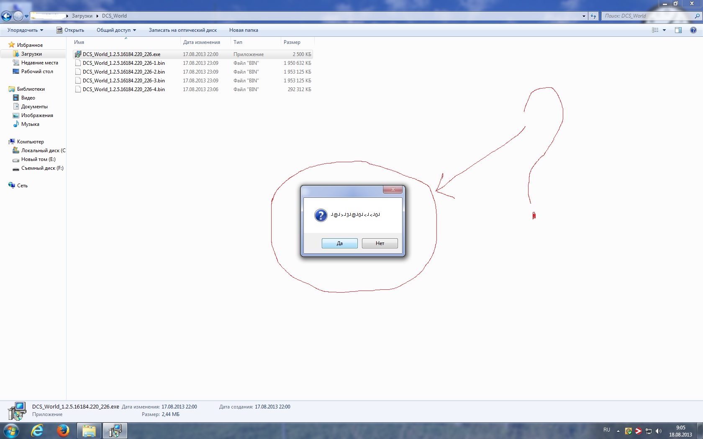
Task: Select Съемный диск (F:) drive
Action: (x=38, y=168)
